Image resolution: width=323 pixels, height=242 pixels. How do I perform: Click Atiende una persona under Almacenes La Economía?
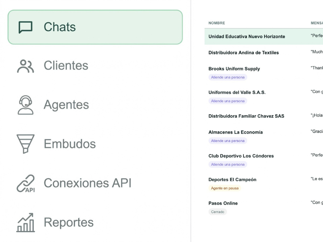coord(228,141)
